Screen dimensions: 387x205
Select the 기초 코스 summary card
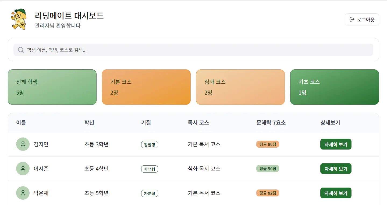(x=334, y=87)
